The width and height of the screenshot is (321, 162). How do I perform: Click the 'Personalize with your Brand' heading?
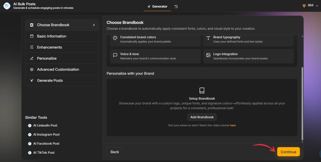(x=130, y=73)
